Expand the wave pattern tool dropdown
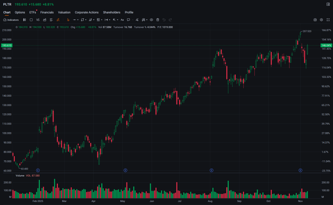Image resolution: width=333 pixels, height=205 pixels. [x=94, y=20]
